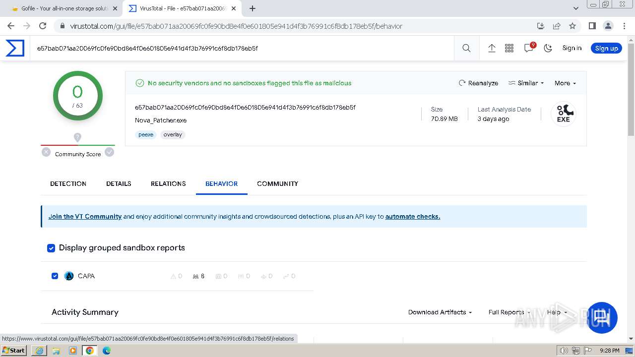Image resolution: width=635 pixels, height=357 pixels.
Task: Click browser reload button
Action: [43, 26]
